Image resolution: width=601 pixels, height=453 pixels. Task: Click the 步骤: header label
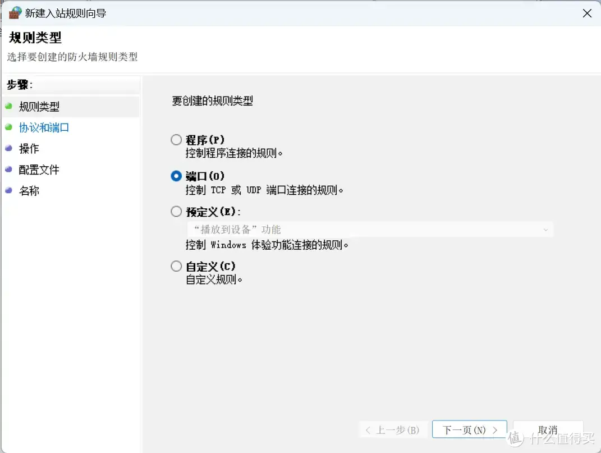tap(20, 85)
